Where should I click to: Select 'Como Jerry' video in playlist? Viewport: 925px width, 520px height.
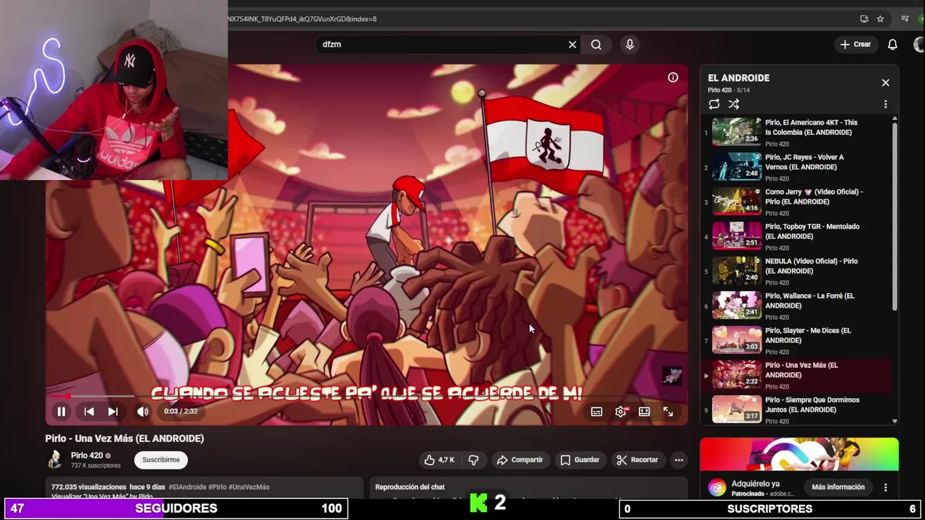[795, 201]
